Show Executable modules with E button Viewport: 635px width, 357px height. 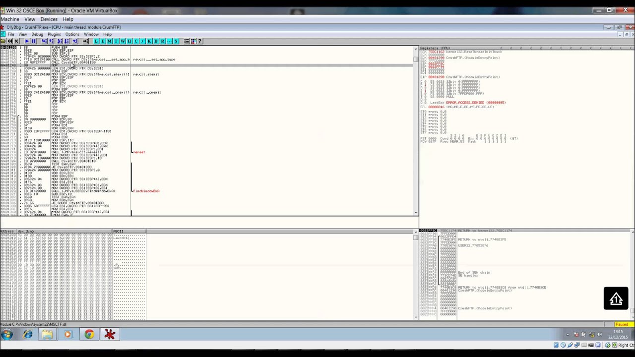103,41
